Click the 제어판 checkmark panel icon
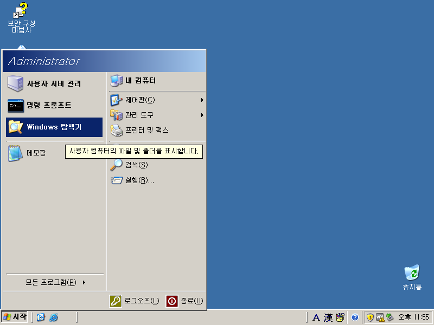434x325 pixels. pos(116,100)
